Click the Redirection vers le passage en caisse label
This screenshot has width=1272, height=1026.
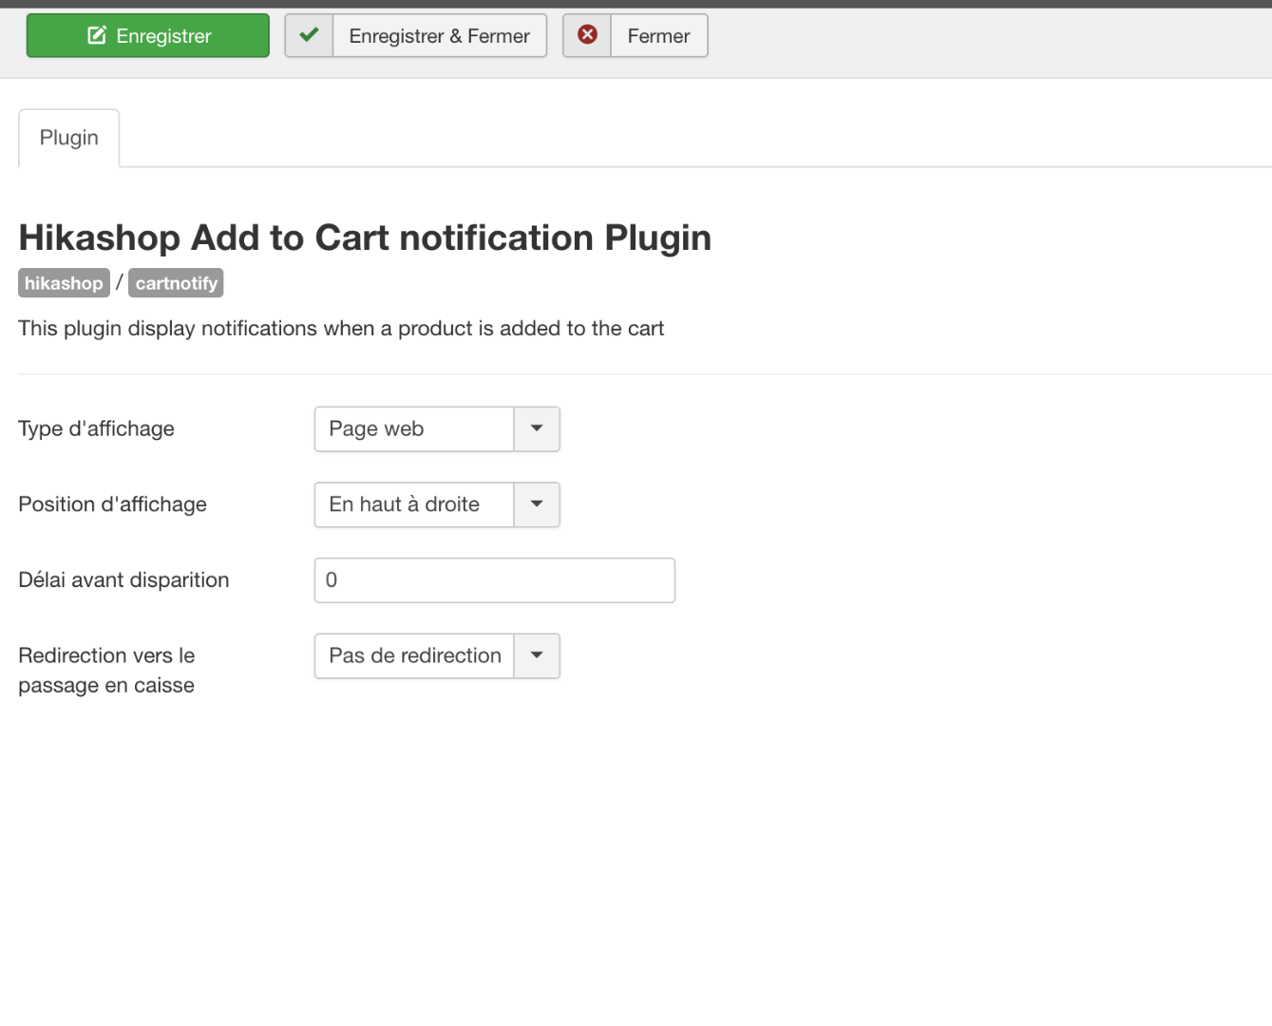106,671
